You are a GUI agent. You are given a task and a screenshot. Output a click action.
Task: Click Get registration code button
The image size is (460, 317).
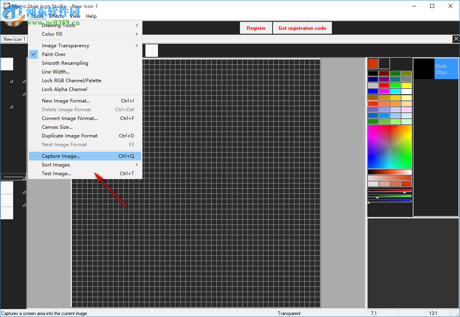point(302,28)
